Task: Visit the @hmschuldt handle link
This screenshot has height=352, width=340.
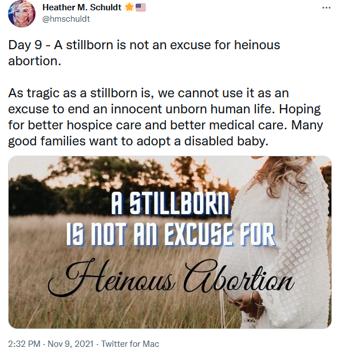Action: (66, 19)
